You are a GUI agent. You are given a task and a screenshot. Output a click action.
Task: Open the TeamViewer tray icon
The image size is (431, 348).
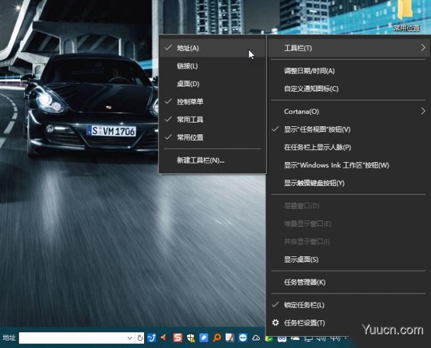[x=243, y=337]
